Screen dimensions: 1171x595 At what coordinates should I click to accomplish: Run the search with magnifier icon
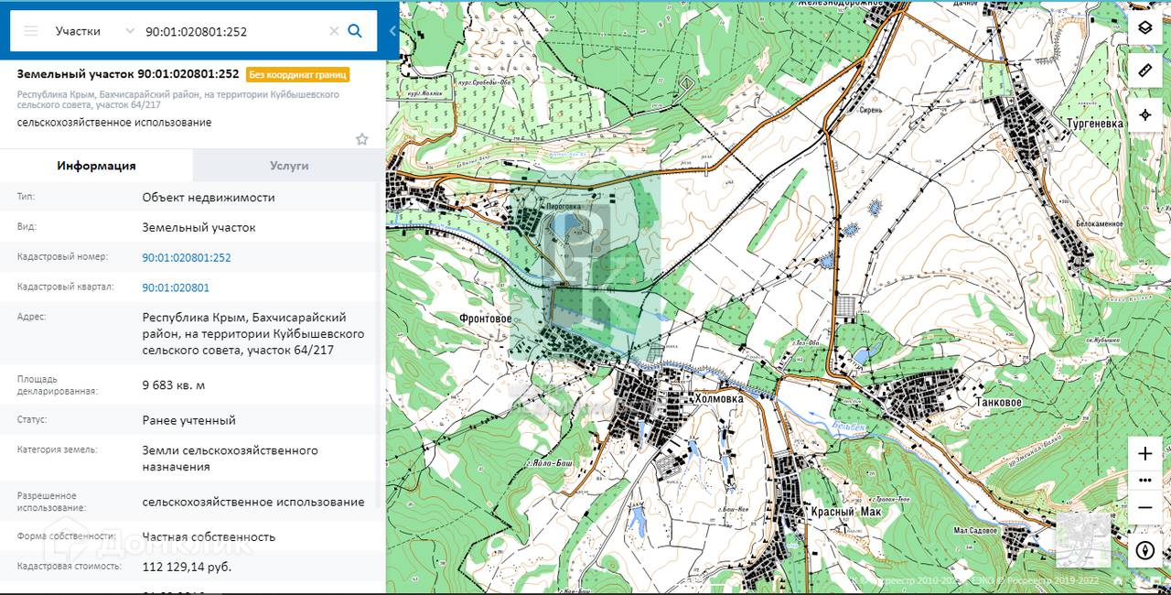point(355,31)
